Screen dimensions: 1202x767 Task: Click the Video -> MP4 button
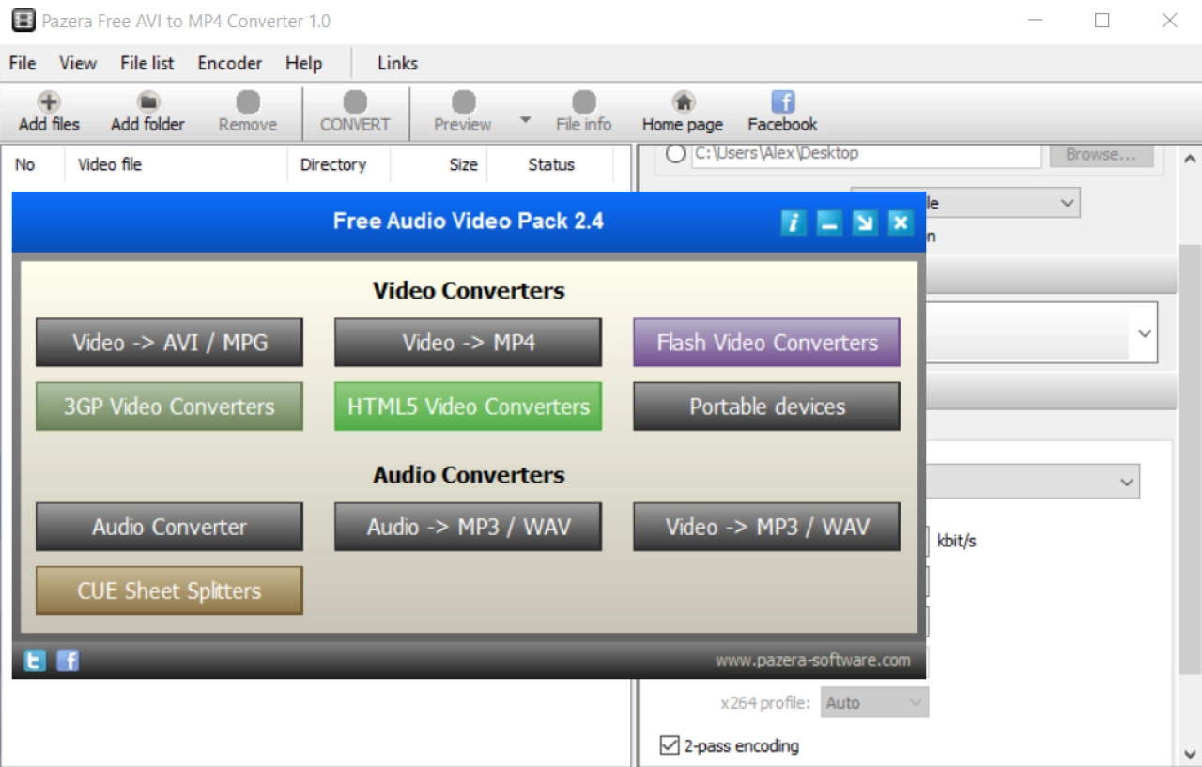pos(468,343)
